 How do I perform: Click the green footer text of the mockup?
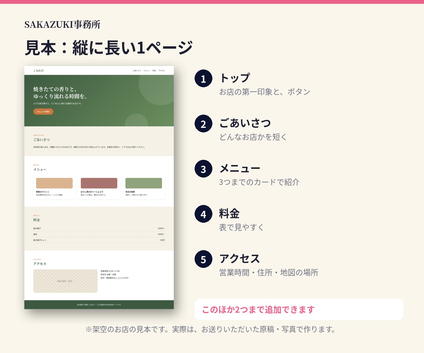pyautogui.click(x=99, y=305)
